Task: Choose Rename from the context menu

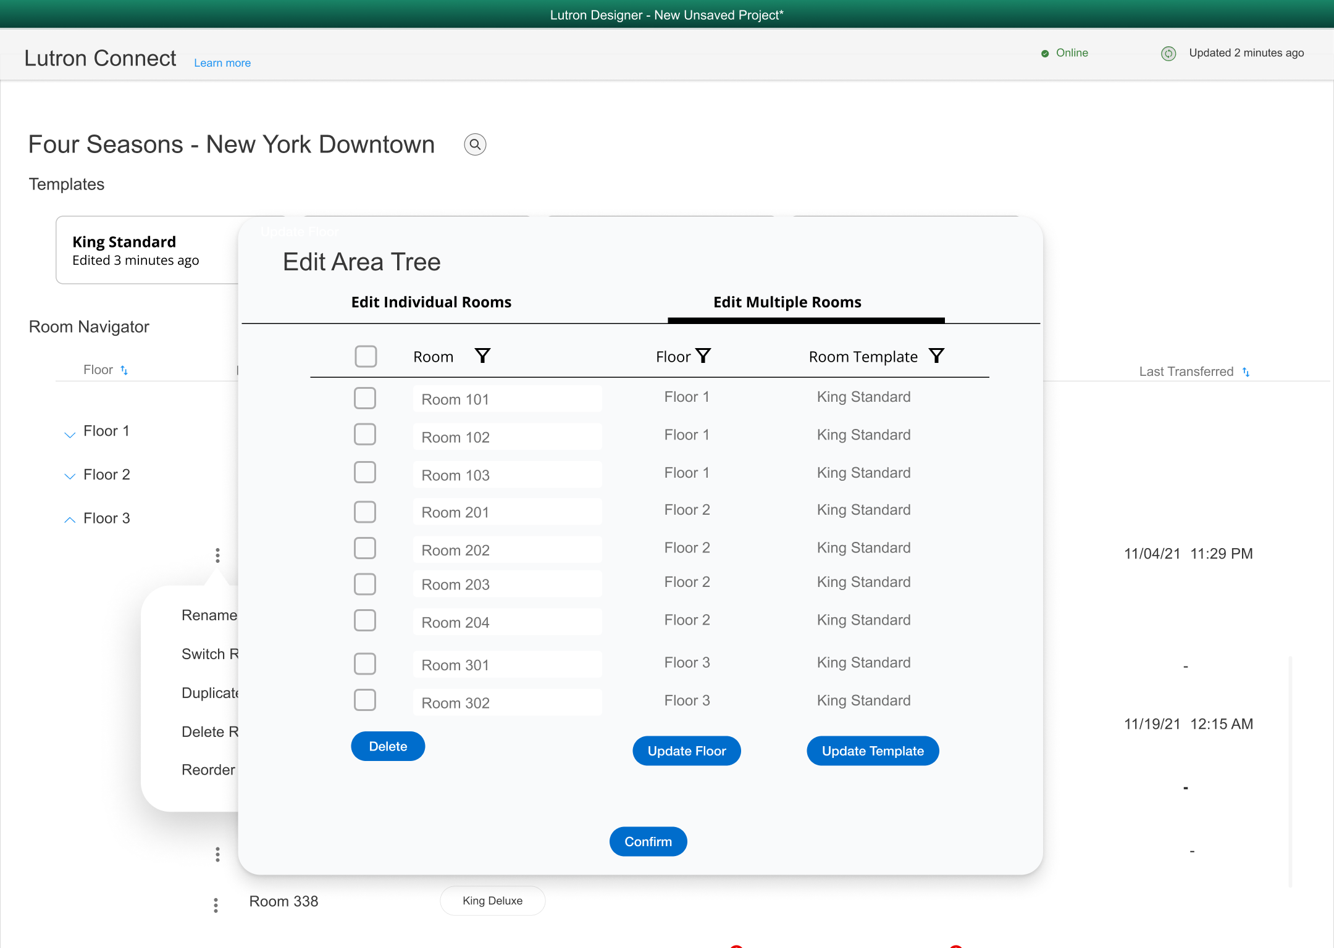Action: click(x=210, y=615)
